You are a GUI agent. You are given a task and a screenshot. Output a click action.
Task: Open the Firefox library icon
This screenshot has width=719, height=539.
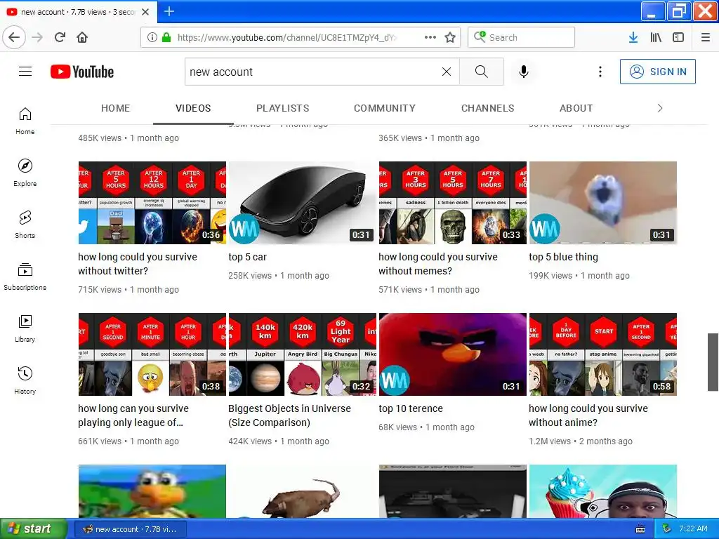656,37
